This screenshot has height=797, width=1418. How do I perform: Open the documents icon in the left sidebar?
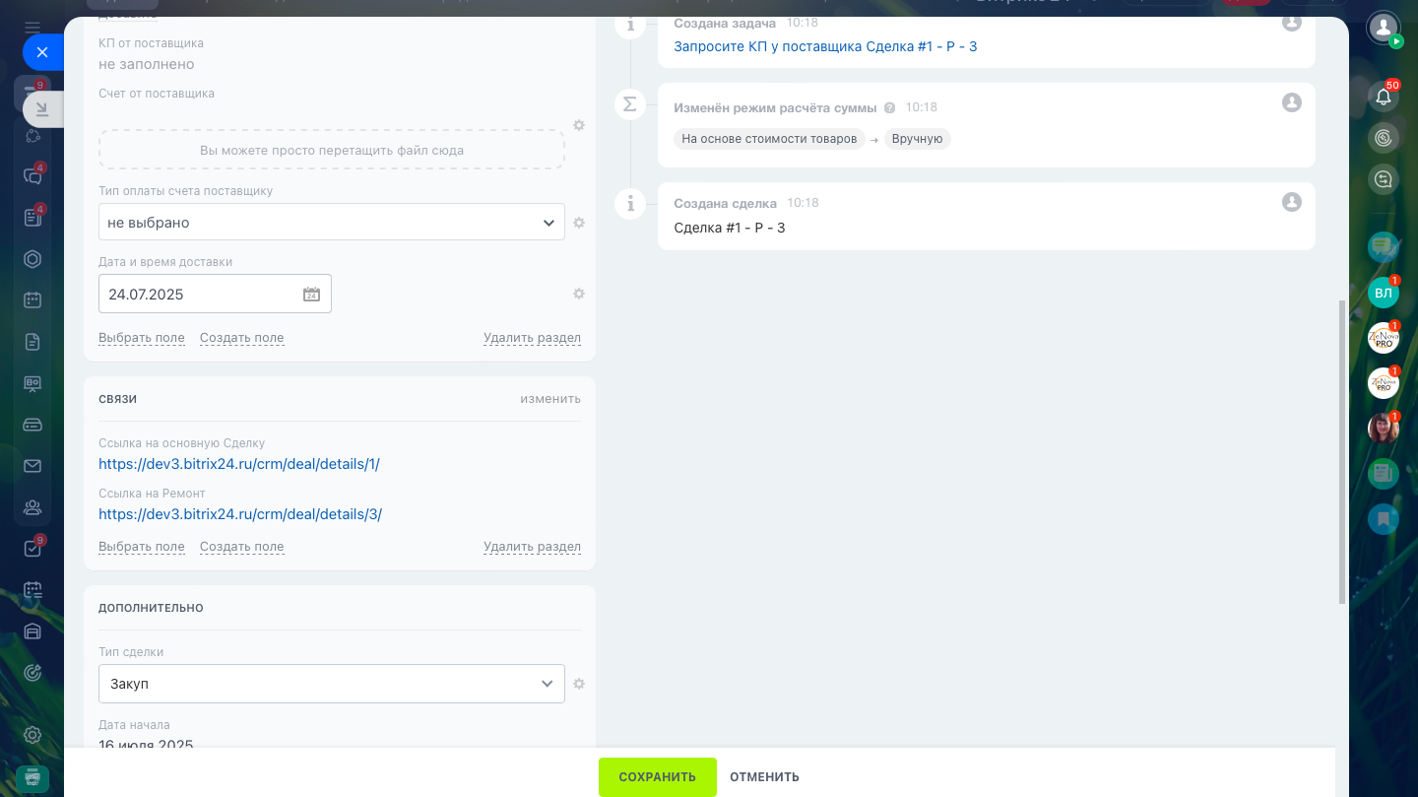tap(32, 342)
